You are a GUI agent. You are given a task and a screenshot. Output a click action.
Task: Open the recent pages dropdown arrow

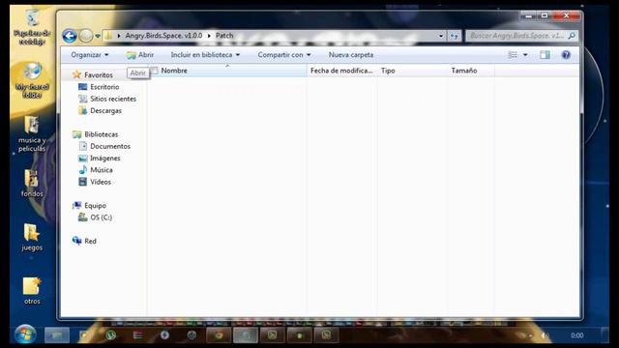click(98, 36)
